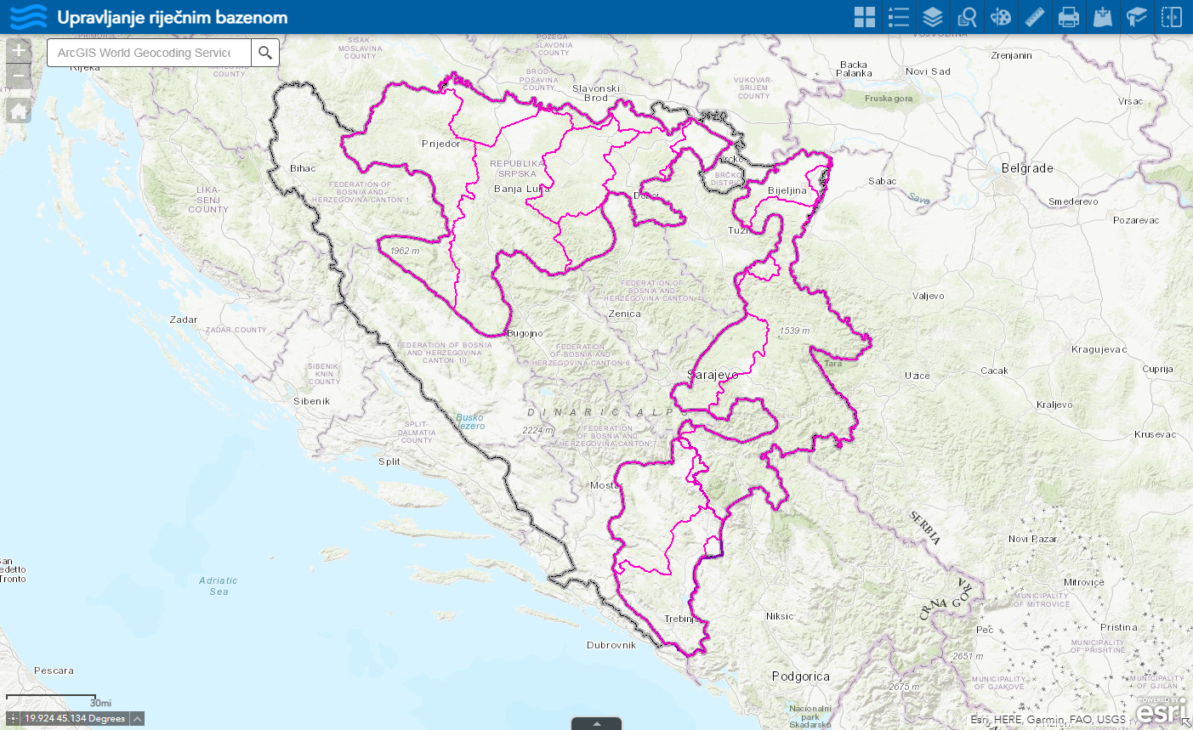
Task: Click the Sarajevo label on map
Action: tap(713, 375)
